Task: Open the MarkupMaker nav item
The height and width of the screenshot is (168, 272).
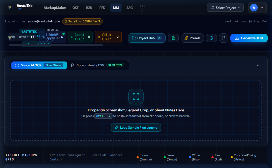Action: pos(55,8)
